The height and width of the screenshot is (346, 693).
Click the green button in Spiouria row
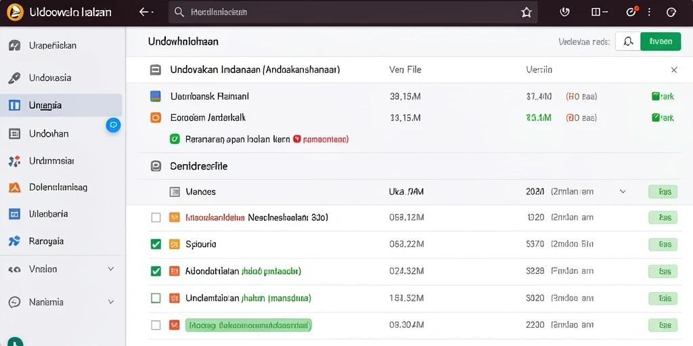663,244
